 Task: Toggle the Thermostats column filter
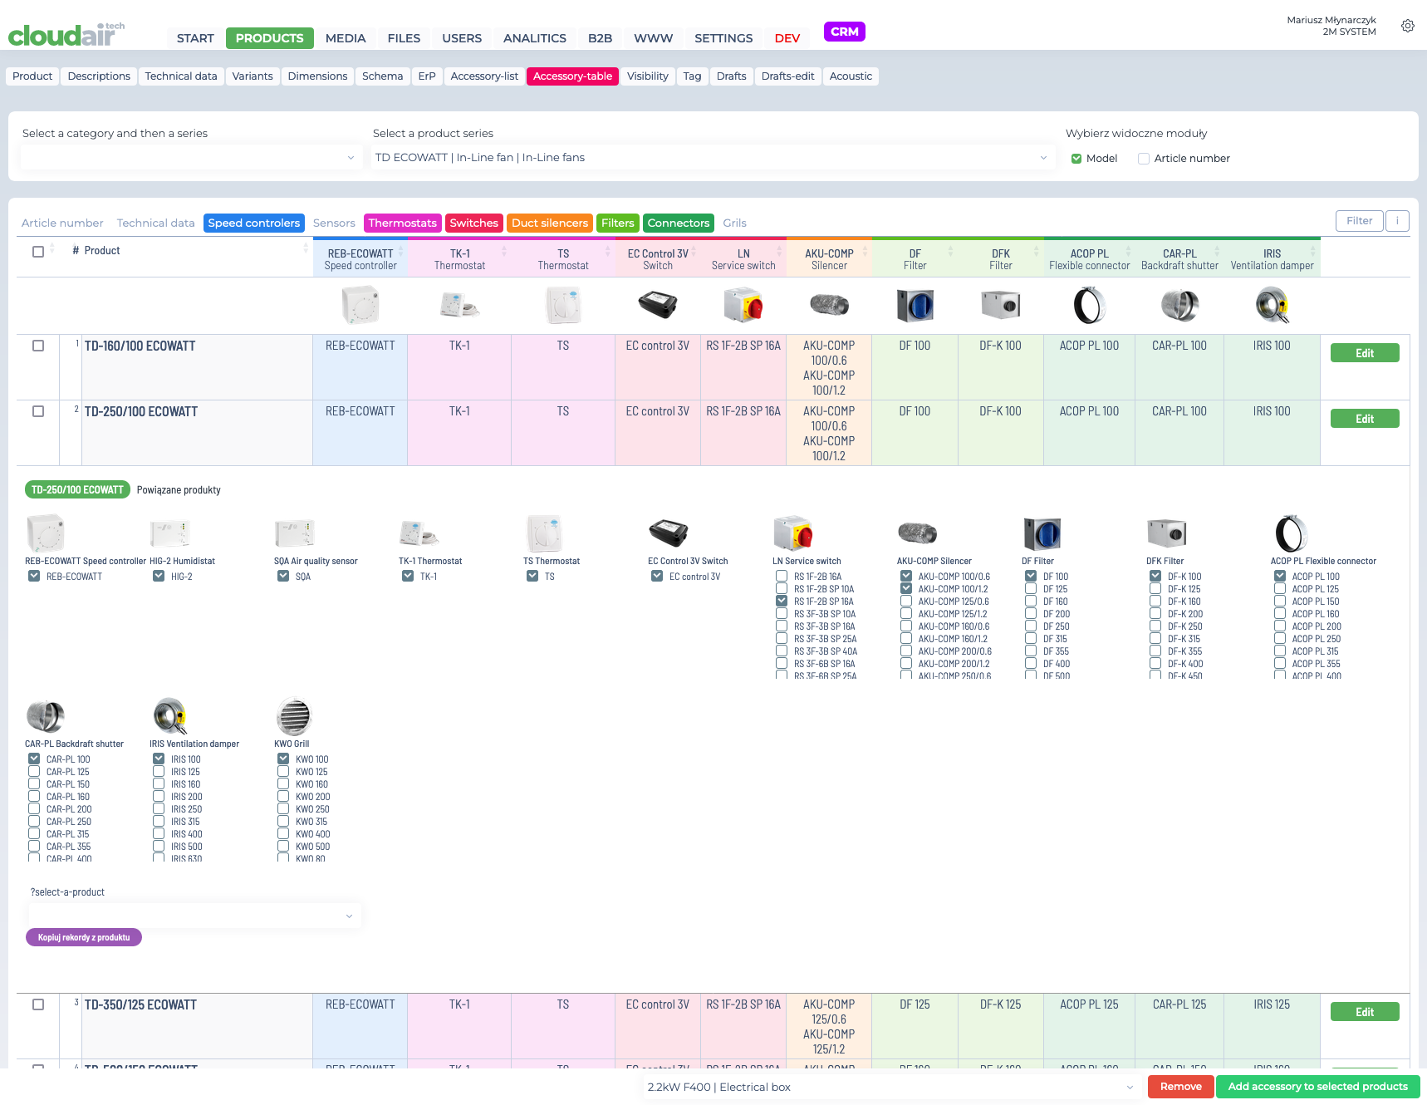tap(402, 223)
